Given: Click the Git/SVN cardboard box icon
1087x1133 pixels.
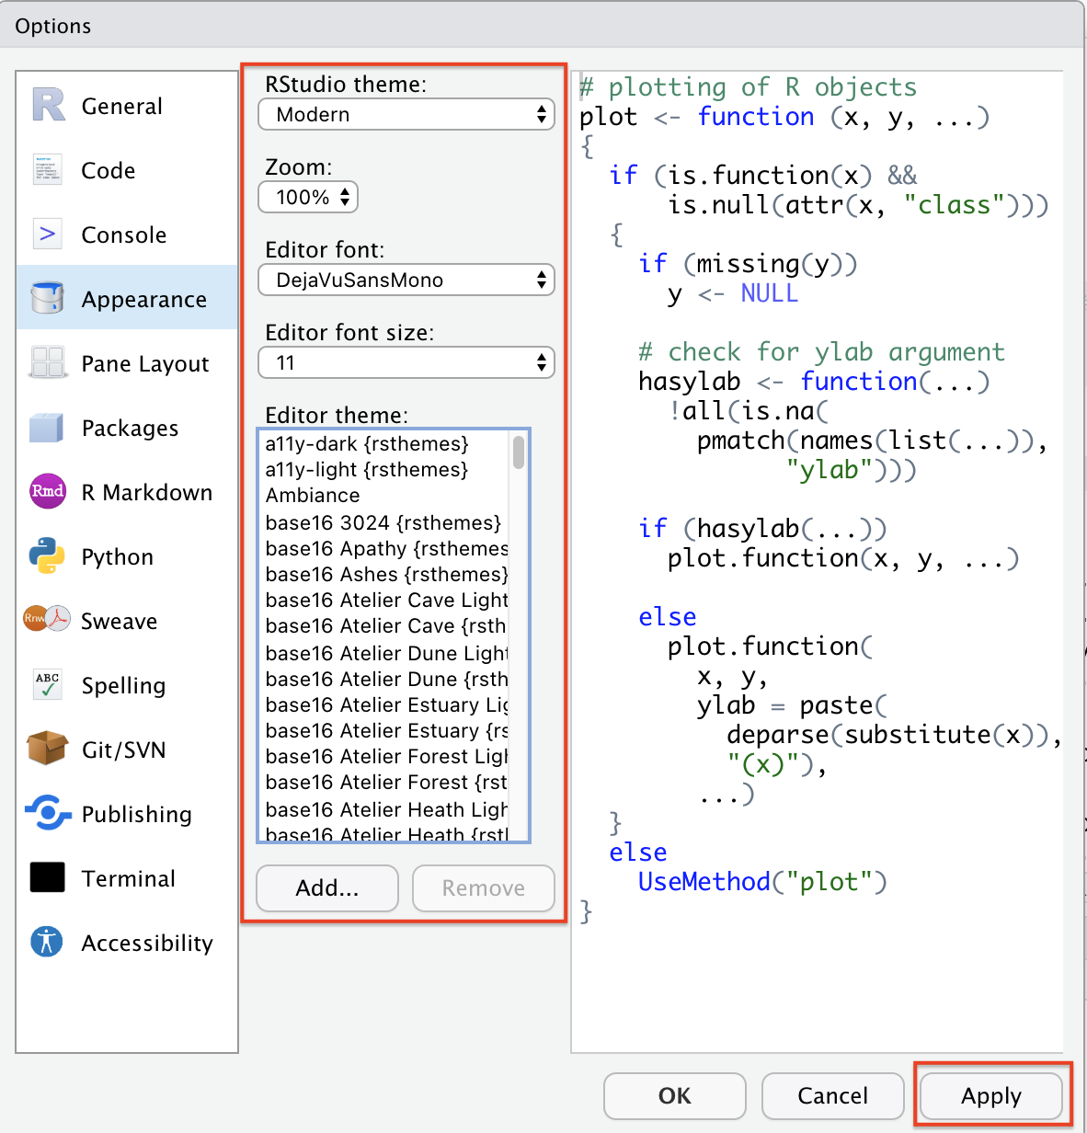Looking at the screenshot, I should pos(48,749).
